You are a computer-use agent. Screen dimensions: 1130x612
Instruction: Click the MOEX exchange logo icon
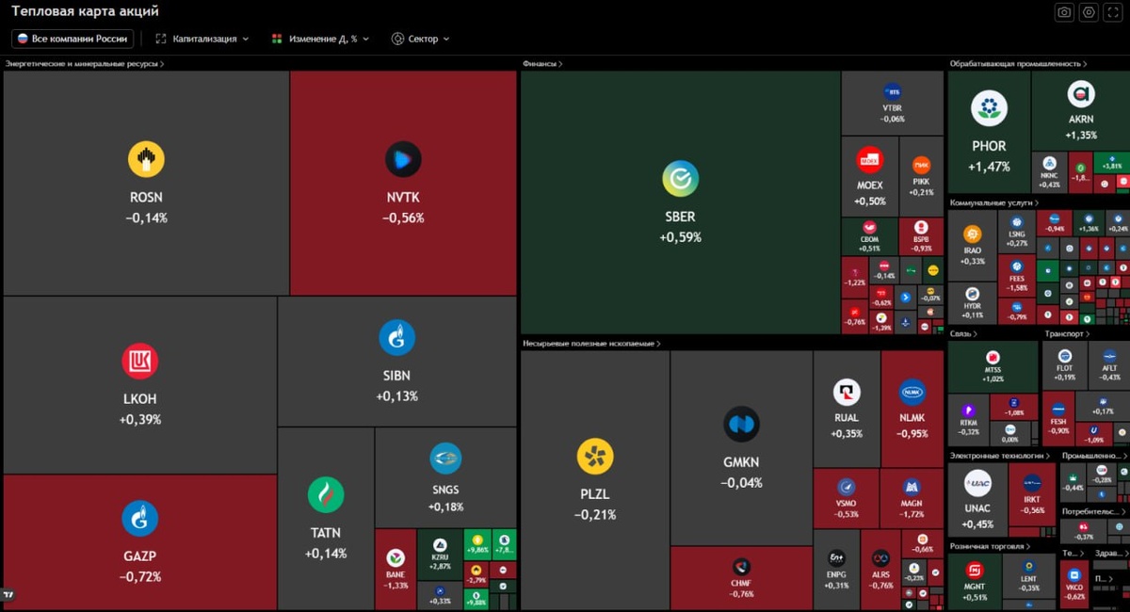pos(870,159)
